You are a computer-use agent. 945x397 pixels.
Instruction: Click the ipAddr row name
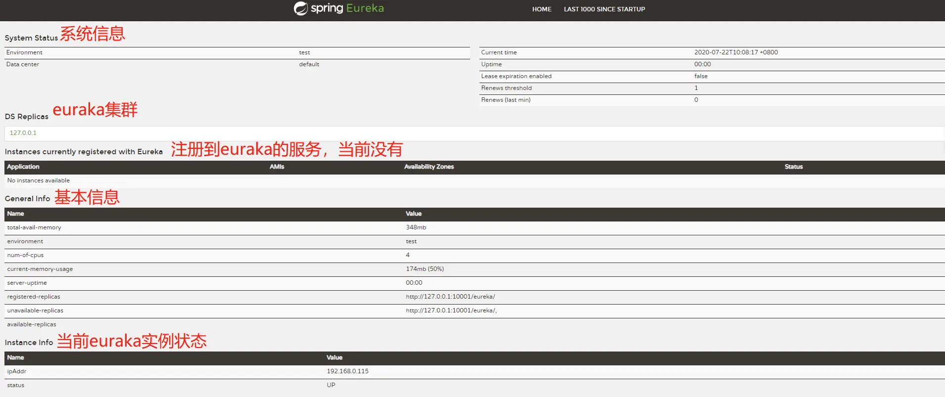tap(17, 372)
